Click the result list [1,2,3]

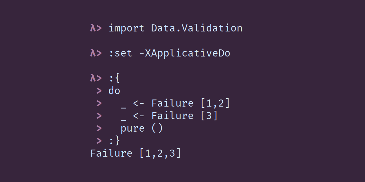[x=160, y=153]
